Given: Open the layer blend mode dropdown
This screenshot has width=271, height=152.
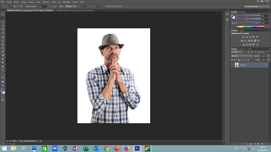Looking at the screenshot, I should click(242, 56).
